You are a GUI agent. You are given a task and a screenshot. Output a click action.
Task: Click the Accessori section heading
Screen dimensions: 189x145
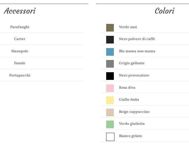coord(20,11)
